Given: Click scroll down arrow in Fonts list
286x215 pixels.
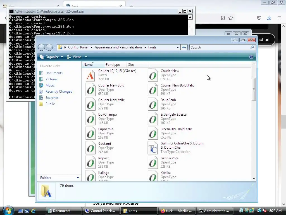Looking at the screenshot, I should point(254,179).
